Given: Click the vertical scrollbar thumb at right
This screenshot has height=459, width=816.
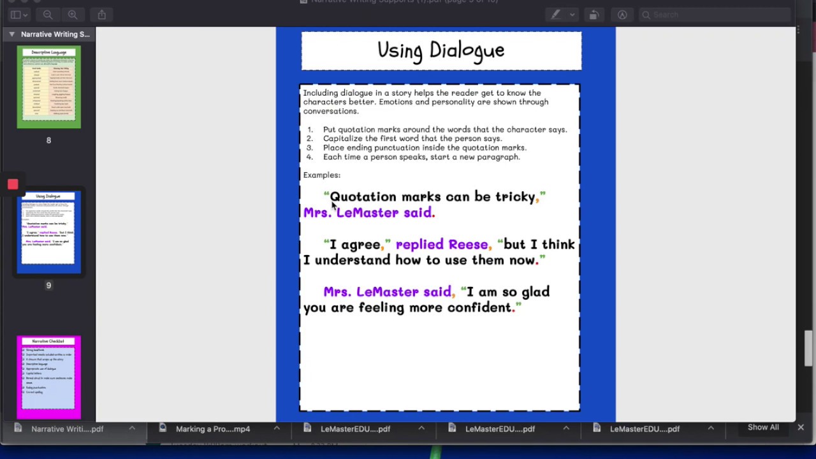Looking at the screenshot, I should [808, 348].
